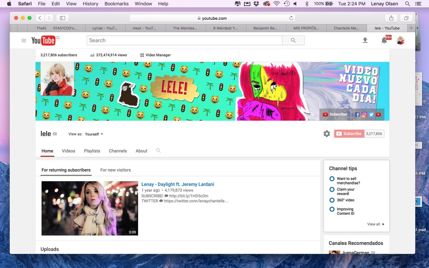Screen dimensions: 429x268
Task: Switch to 'Benjamin Be...' Safari tab
Action: point(266,28)
